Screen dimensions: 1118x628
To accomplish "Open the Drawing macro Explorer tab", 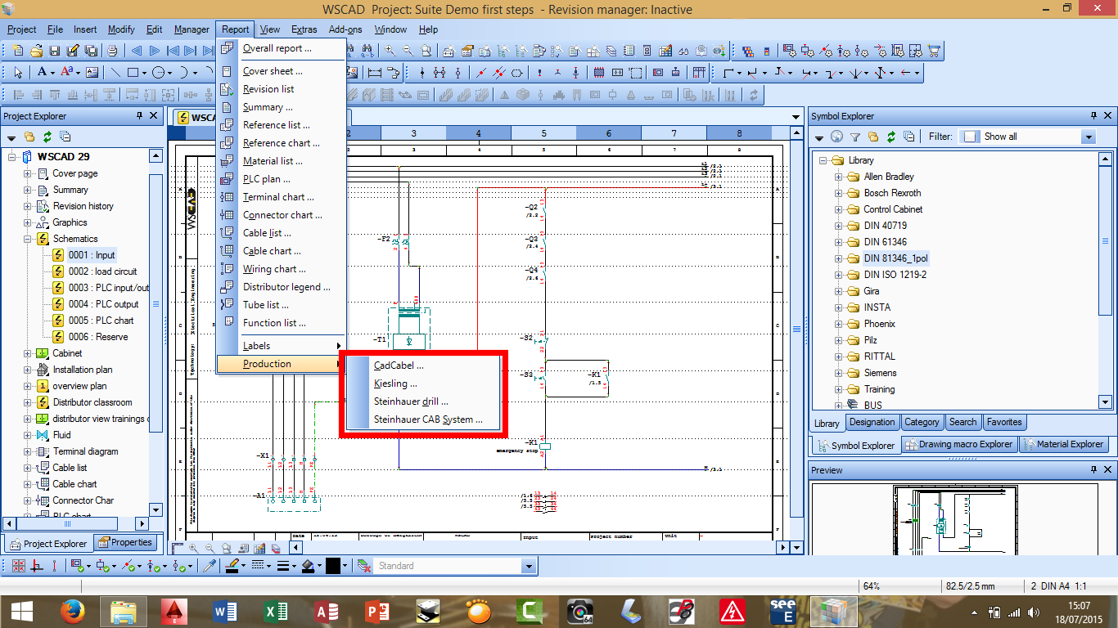I will pos(959,445).
